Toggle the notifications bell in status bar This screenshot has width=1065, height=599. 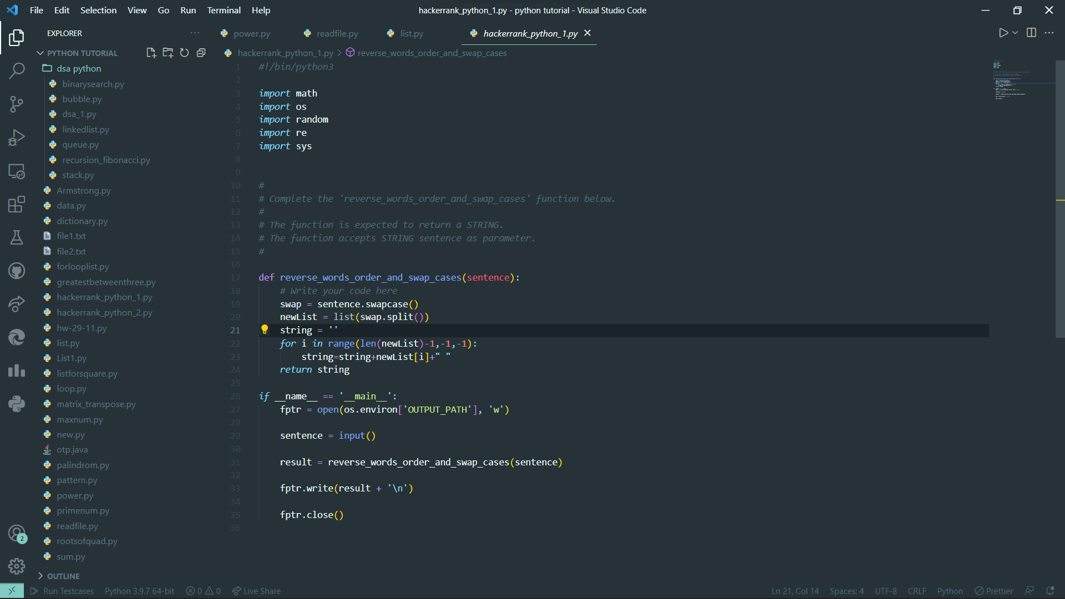point(1049,591)
